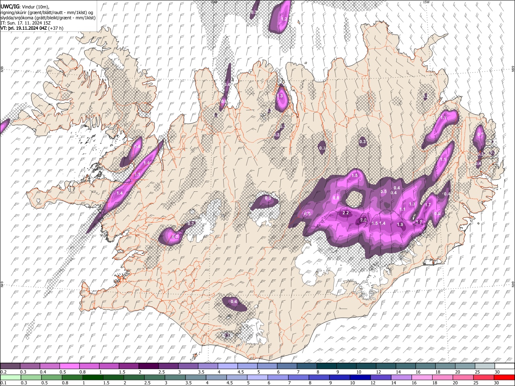
Task: Click the "0.1" label under the rain scale
Action: pos(3,383)
